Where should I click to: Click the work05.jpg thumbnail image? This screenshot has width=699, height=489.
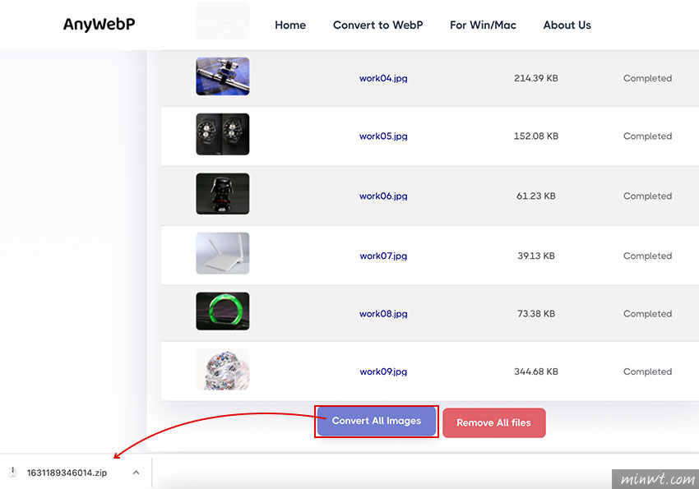pos(223,134)
